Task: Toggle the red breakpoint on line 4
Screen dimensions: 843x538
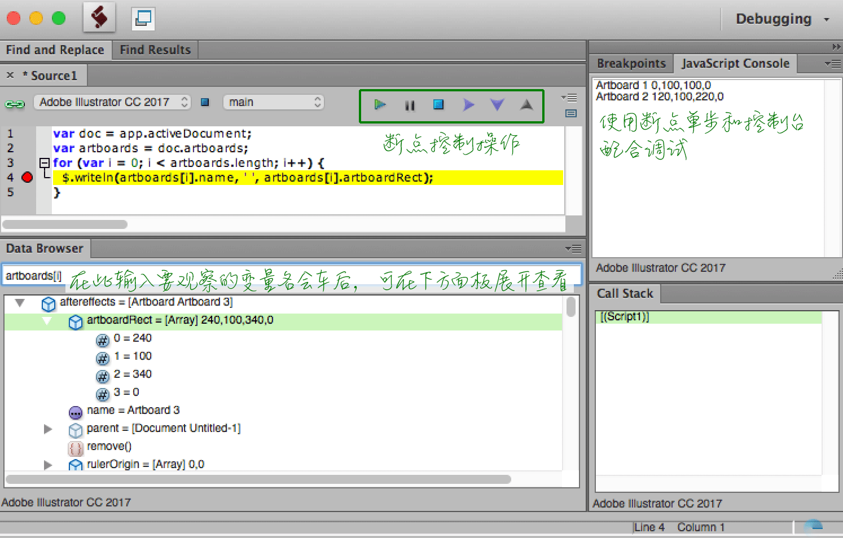Action: click(27, 178)
